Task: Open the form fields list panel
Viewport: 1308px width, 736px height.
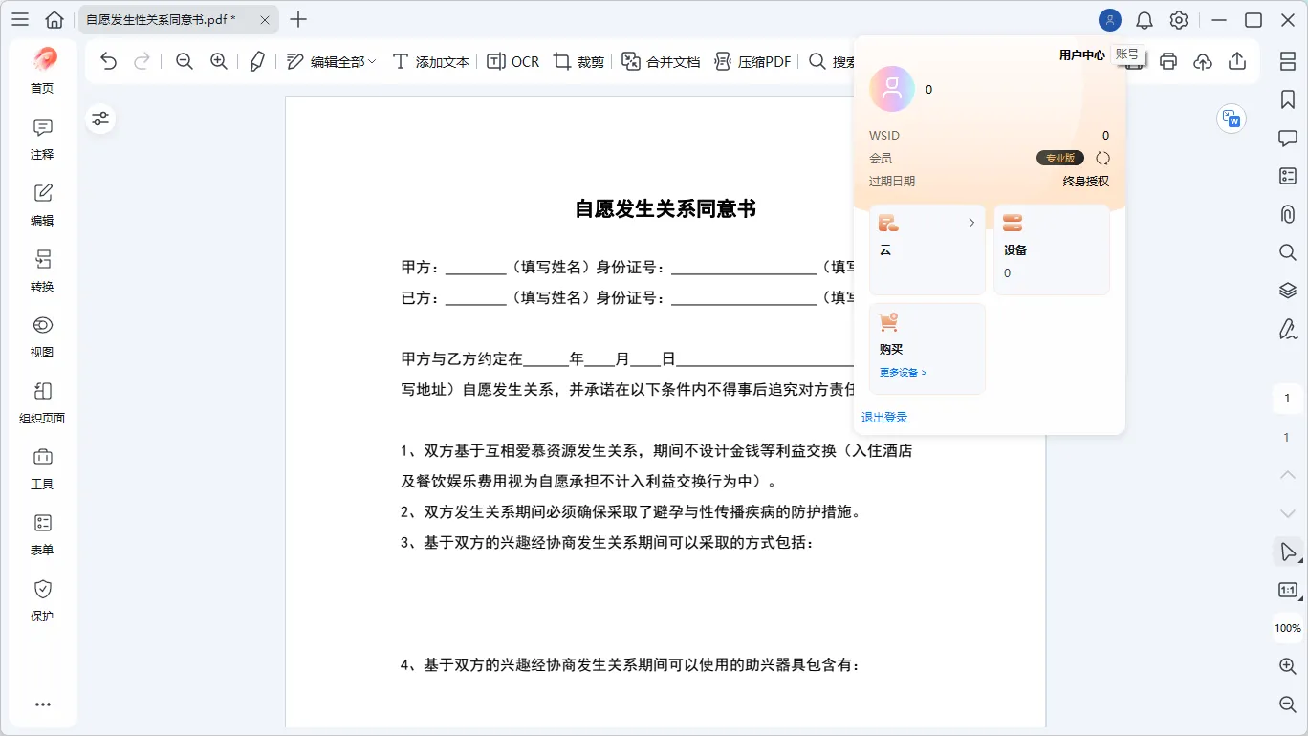Action: coord(1288,176)
